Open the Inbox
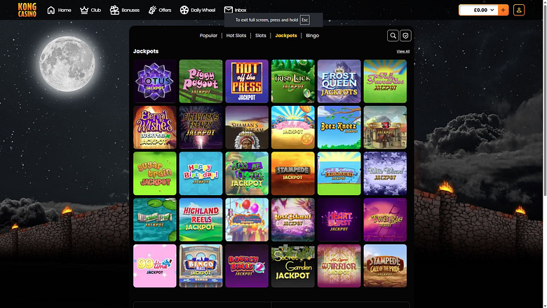Viewport: 547px width, 308px height. (235, 10)
